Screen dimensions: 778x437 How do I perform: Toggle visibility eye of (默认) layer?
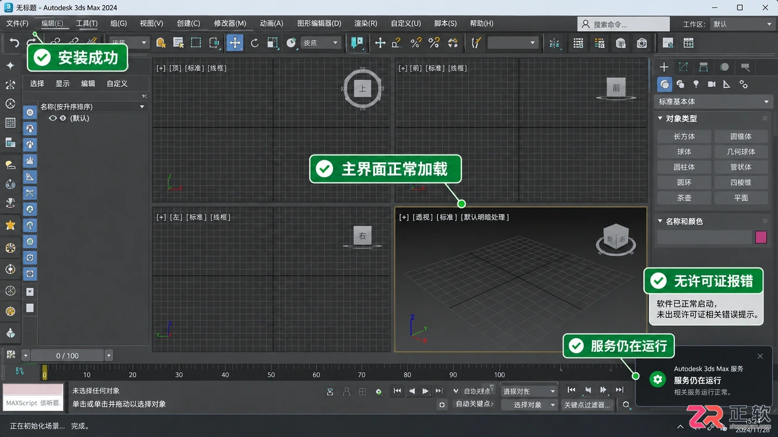52,118
